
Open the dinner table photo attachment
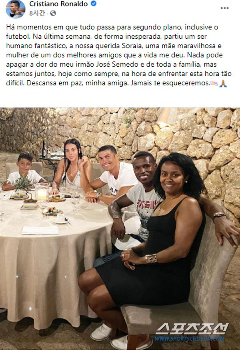click(x=120, y=229)
